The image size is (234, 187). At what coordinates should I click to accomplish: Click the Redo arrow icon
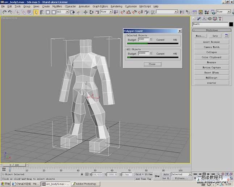pyautogui.click(x=10, y=12)
